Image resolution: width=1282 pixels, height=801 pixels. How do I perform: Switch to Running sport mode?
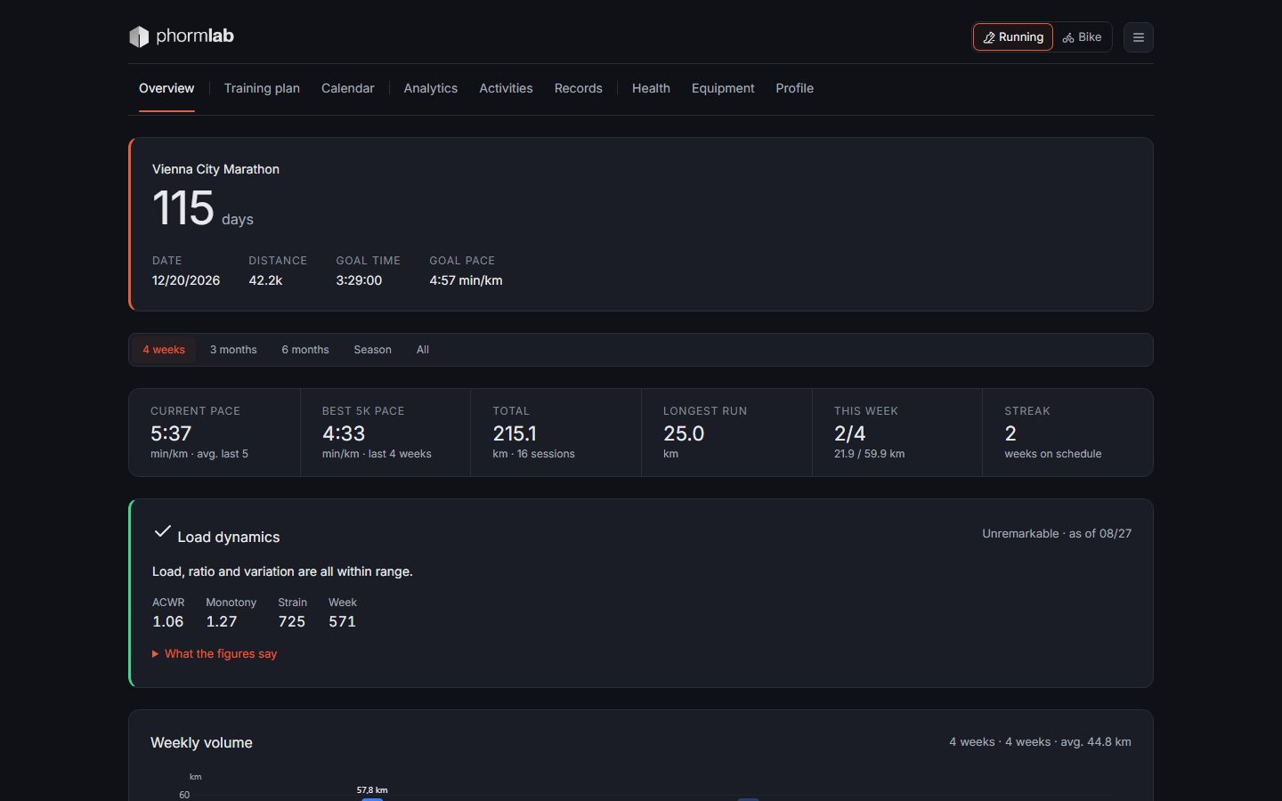point(1012,37)
